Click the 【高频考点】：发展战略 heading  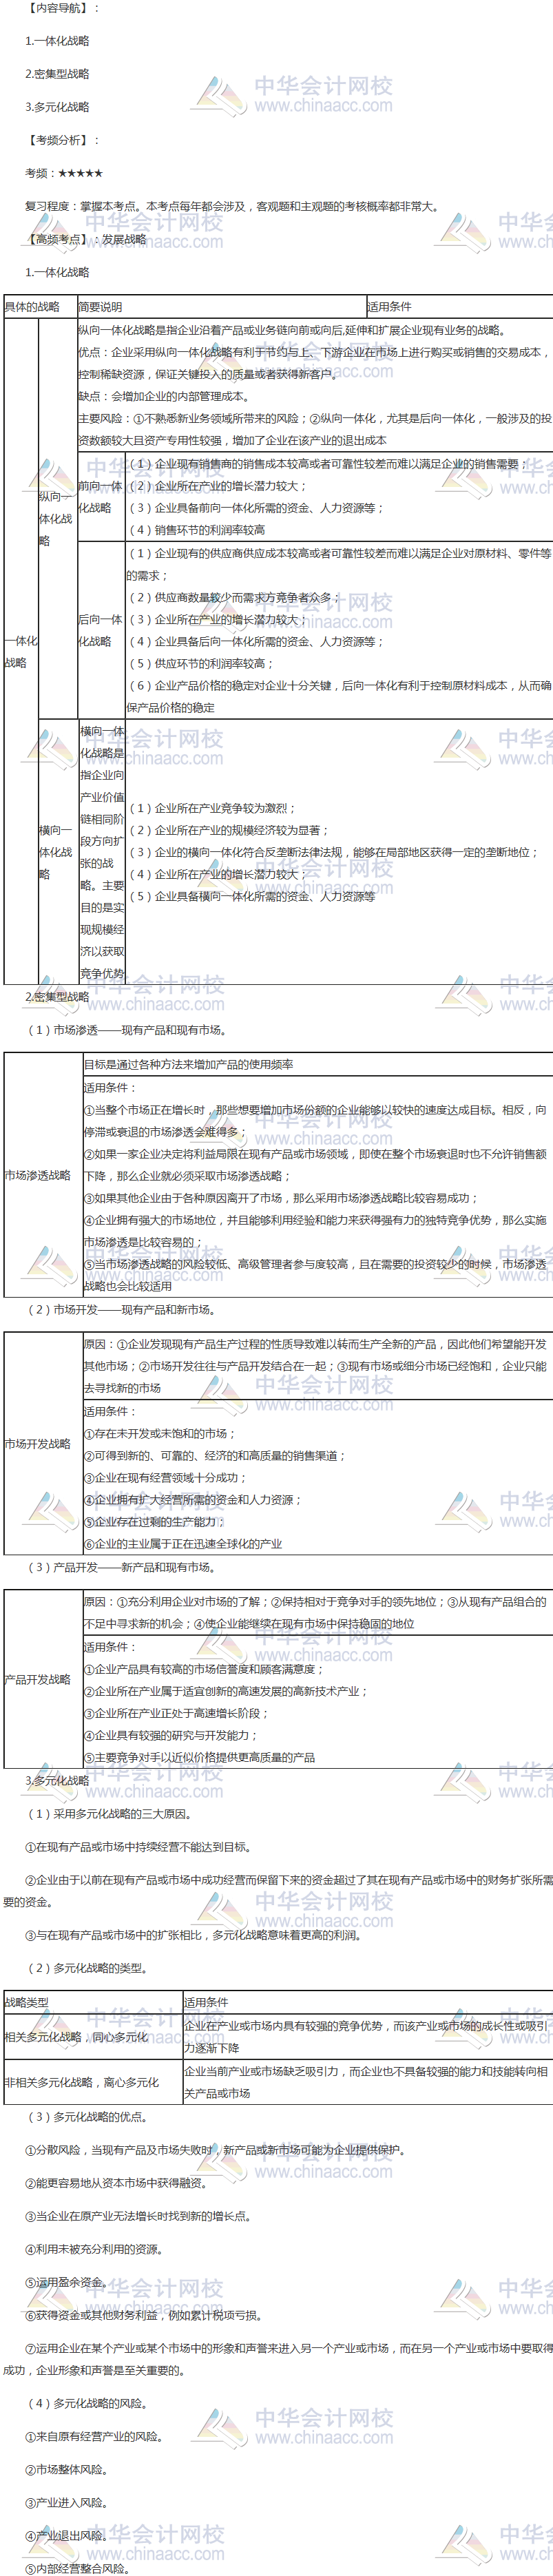(88, 239)
